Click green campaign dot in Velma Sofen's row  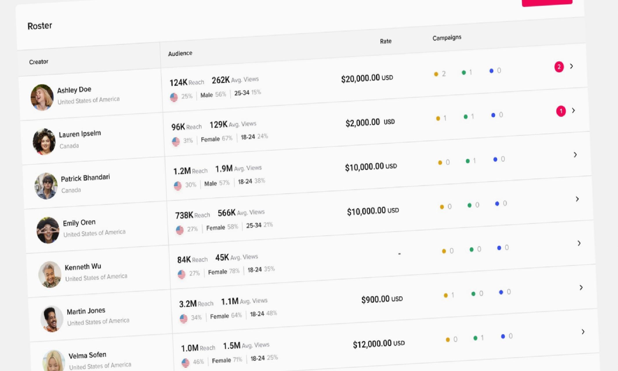coord(475,338)
